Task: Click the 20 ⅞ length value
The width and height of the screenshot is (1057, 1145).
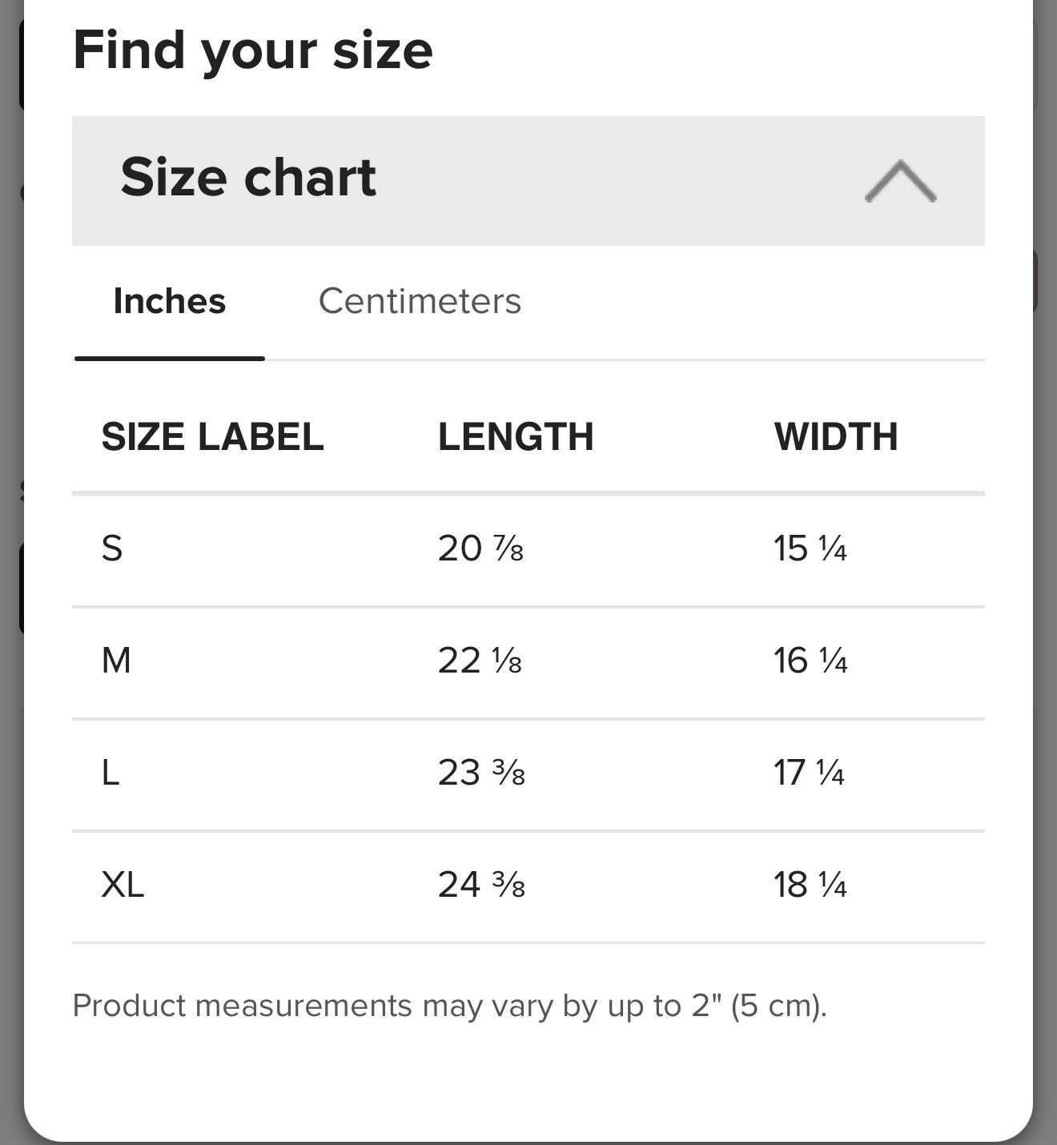Action: point(480,548)
